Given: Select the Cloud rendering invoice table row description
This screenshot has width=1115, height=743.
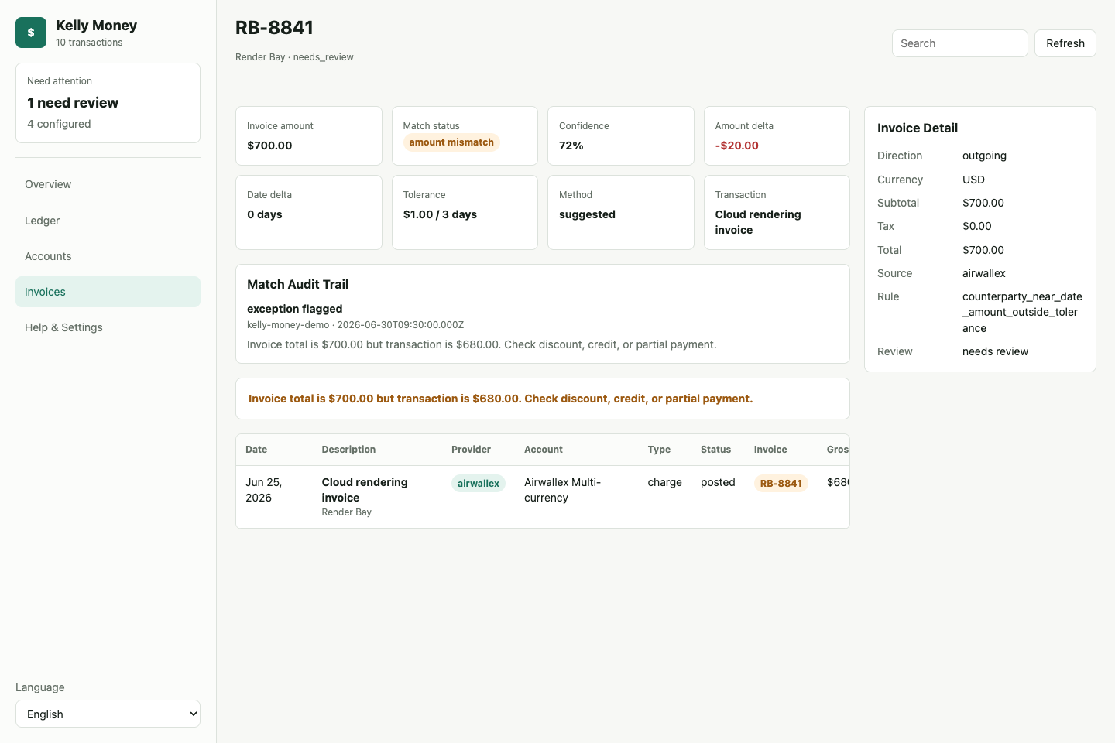Looking at the screenshot, I should pos(365,490).
